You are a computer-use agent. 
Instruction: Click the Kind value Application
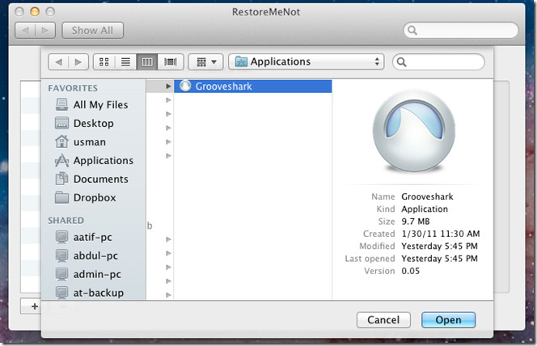pos(425,209)
